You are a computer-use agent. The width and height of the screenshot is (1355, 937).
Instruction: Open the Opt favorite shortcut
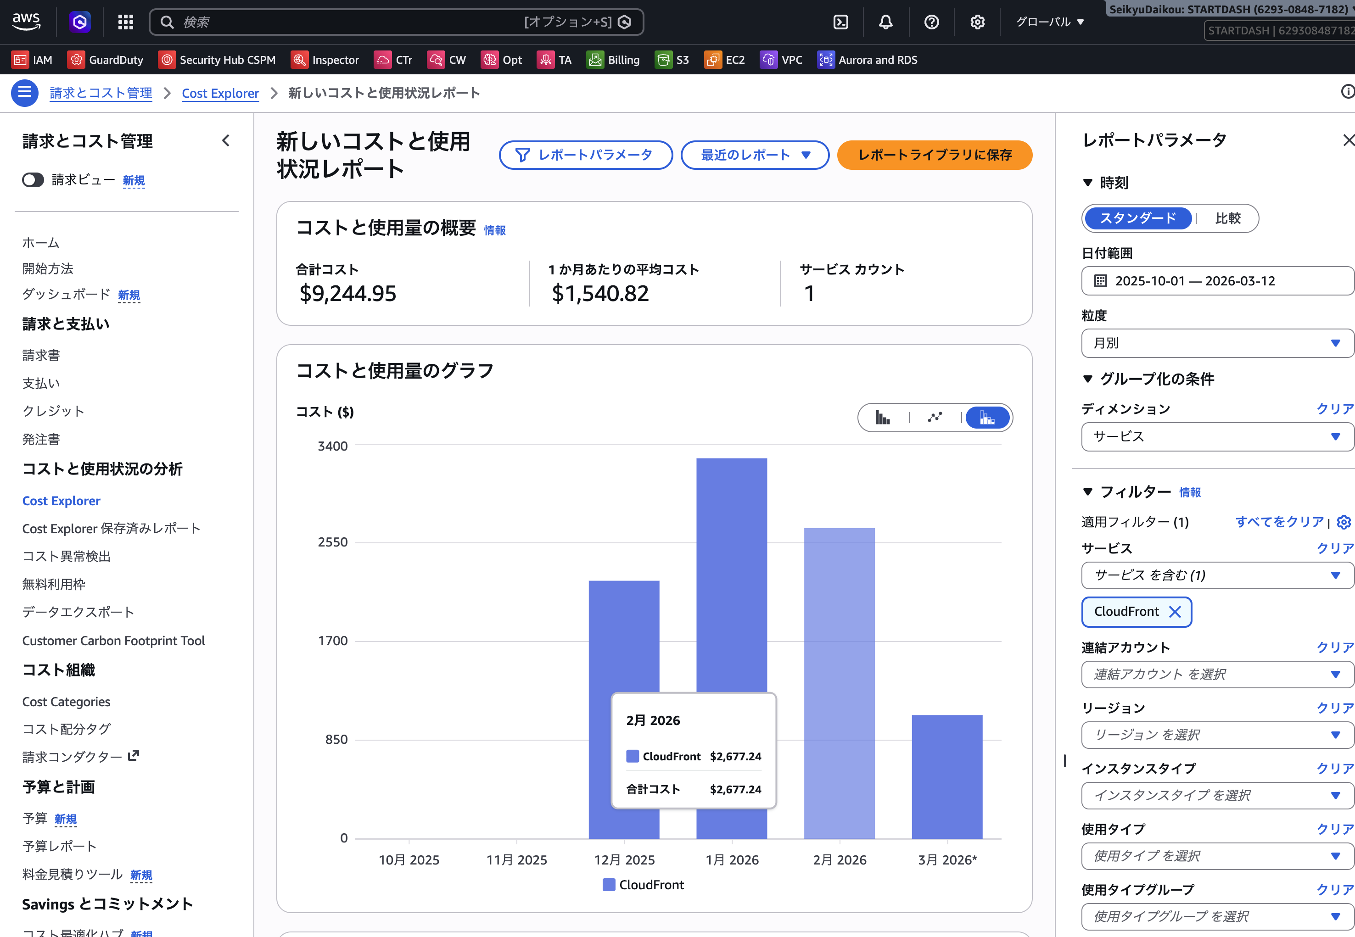point(502,60)
